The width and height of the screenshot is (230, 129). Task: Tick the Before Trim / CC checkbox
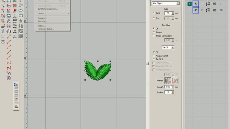point(153,63)
